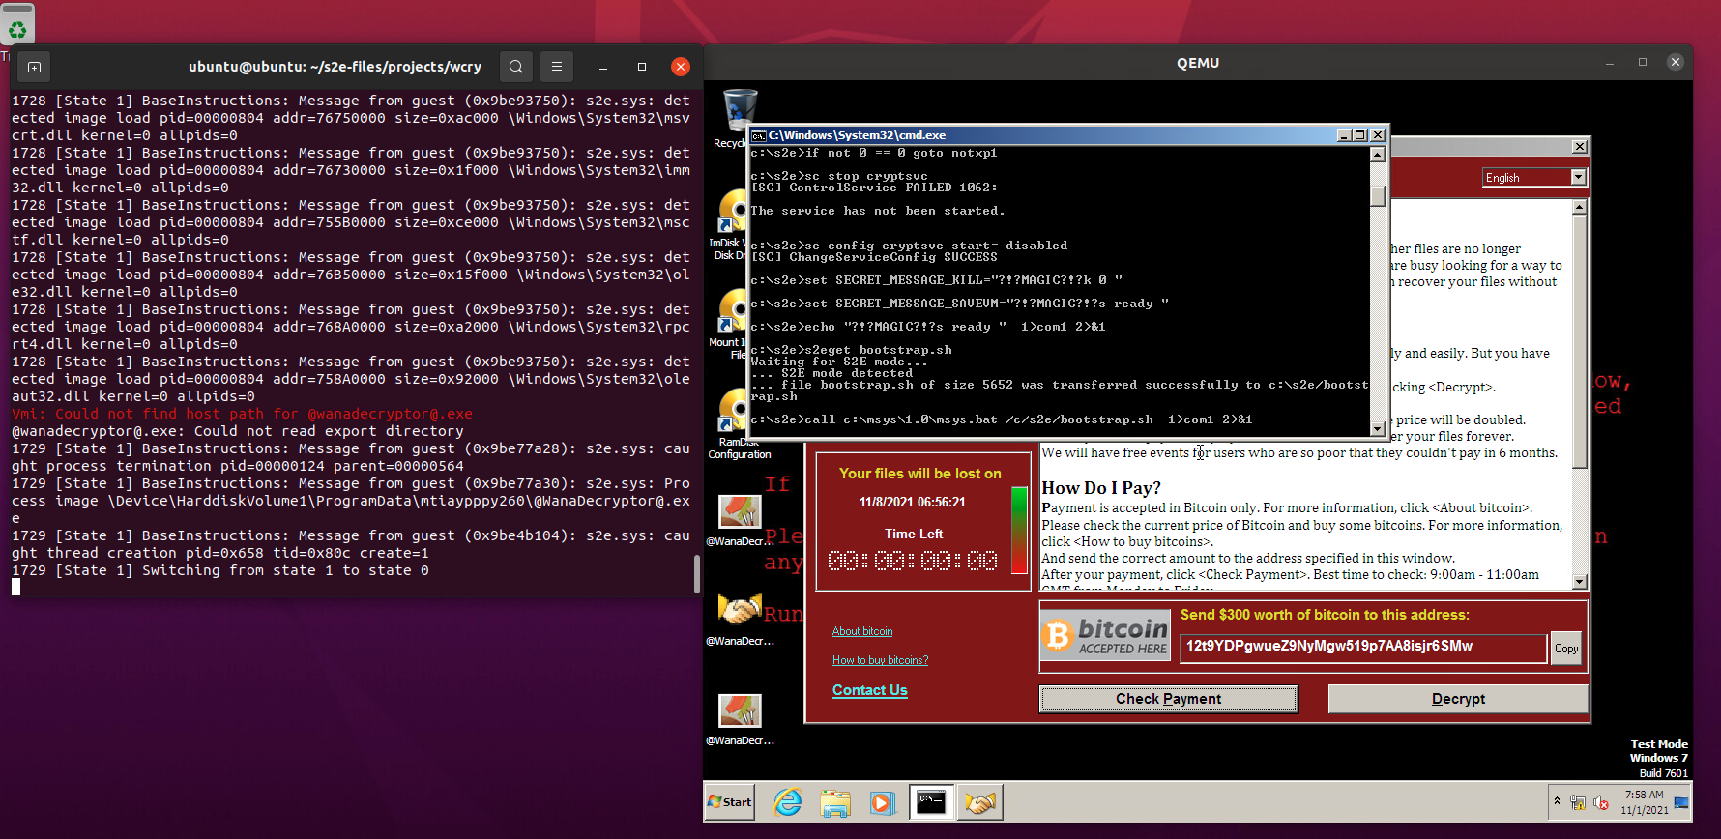Viewport: 1721px width, 839px height.
Task: Click the taskbar clock 7:58 AM
Action: (x=1645, y=796)
